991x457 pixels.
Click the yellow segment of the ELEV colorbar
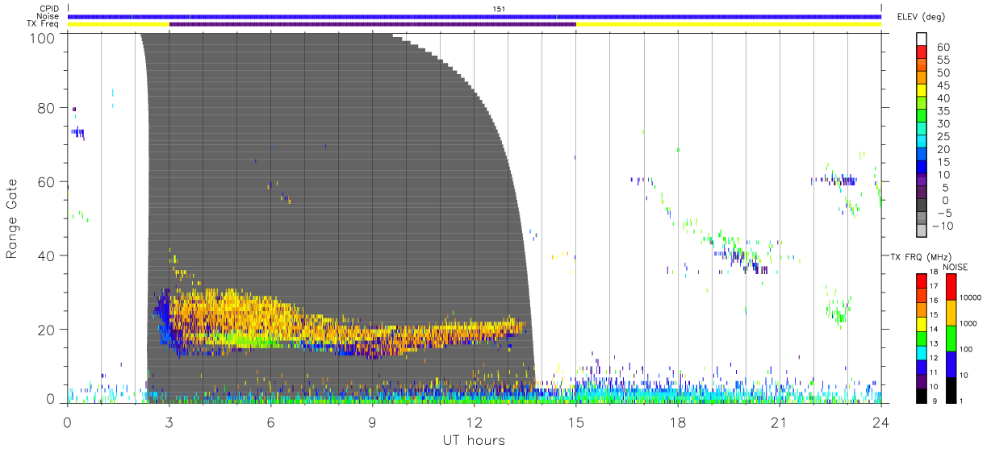(x=922, y=90)
